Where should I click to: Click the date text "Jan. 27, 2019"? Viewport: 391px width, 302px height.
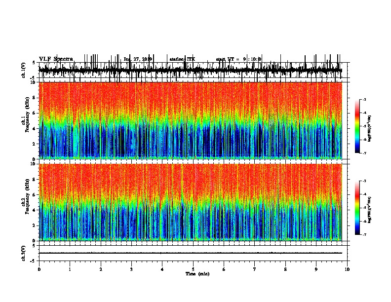(x=138, y=59)
